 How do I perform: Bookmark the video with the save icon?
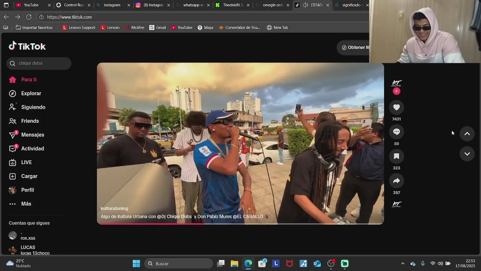coord(396,156)
